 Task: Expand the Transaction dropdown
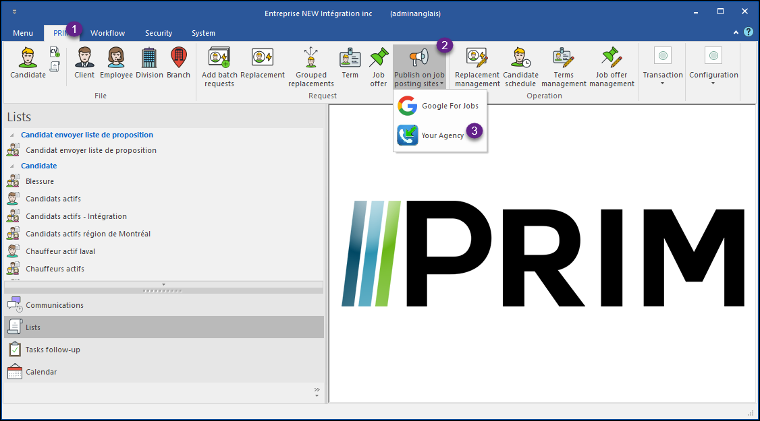coord(663,67)
